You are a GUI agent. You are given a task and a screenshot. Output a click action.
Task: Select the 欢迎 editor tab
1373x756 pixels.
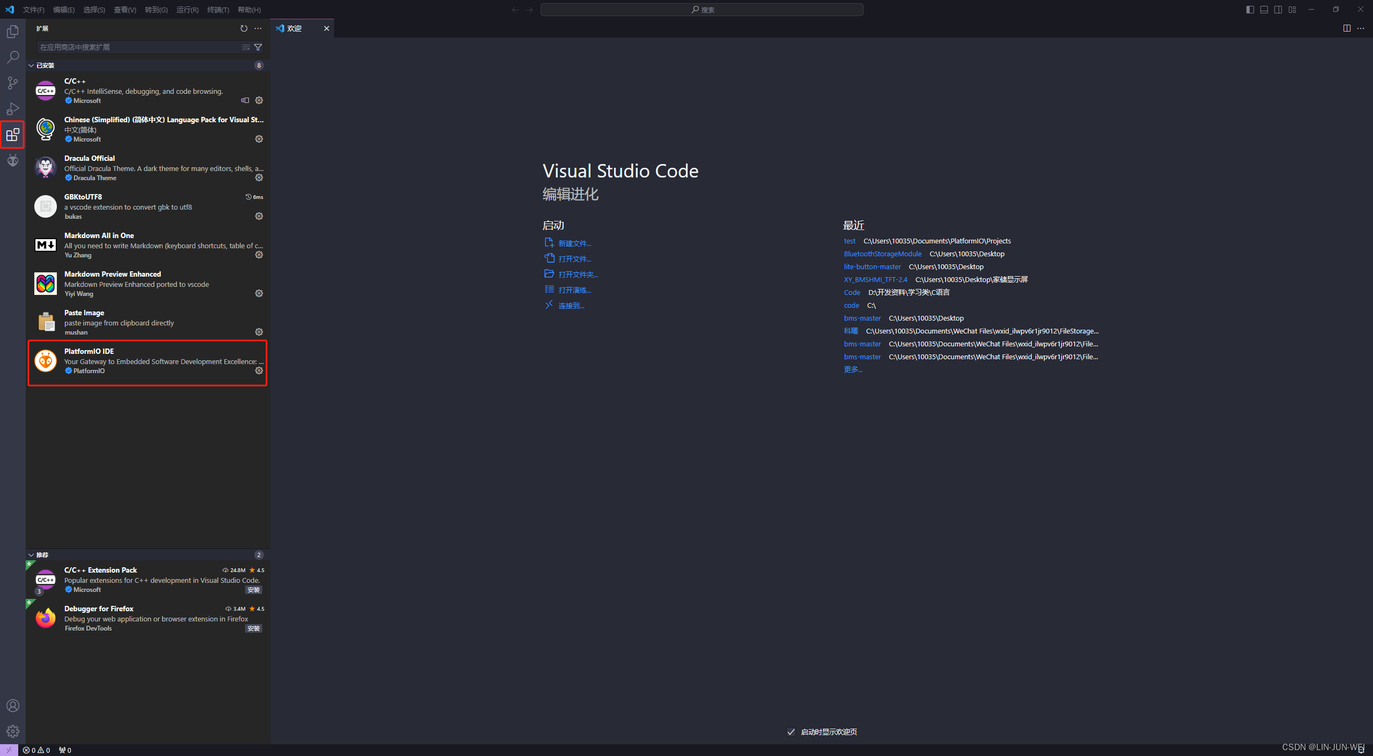click(x=295, y=28)
